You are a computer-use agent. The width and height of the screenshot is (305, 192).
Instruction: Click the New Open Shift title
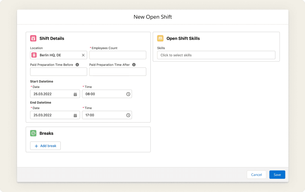click(x=153, y=17)
